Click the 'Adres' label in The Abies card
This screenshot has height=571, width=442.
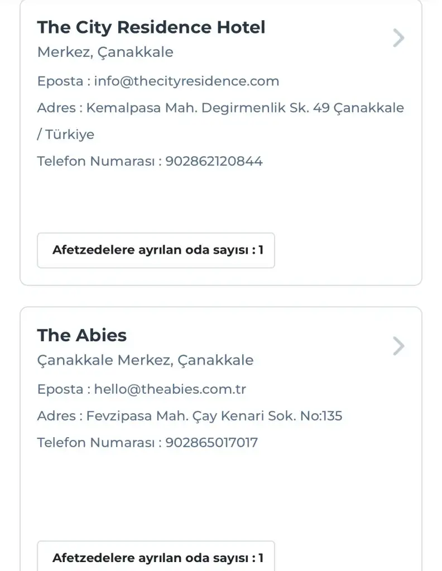click(56, 416)
